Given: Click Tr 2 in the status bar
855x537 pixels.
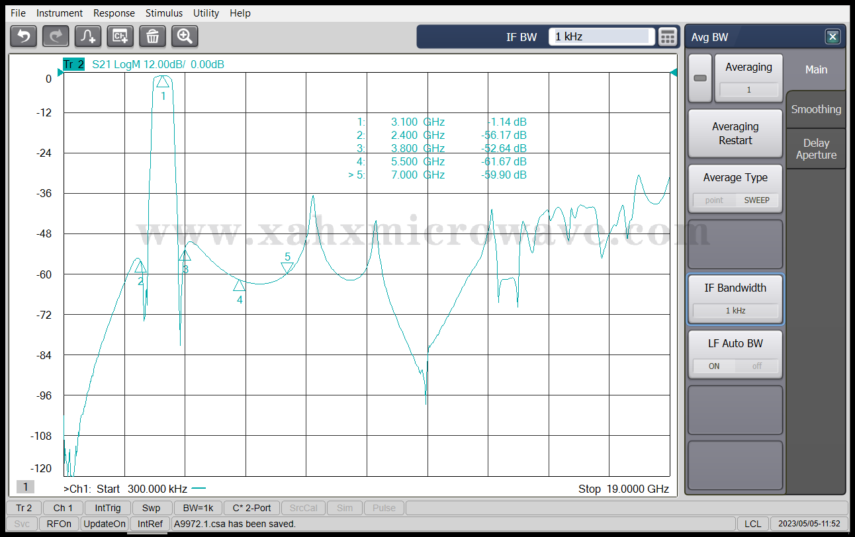Looking at the screenshot, I should [x=24, y=508].
